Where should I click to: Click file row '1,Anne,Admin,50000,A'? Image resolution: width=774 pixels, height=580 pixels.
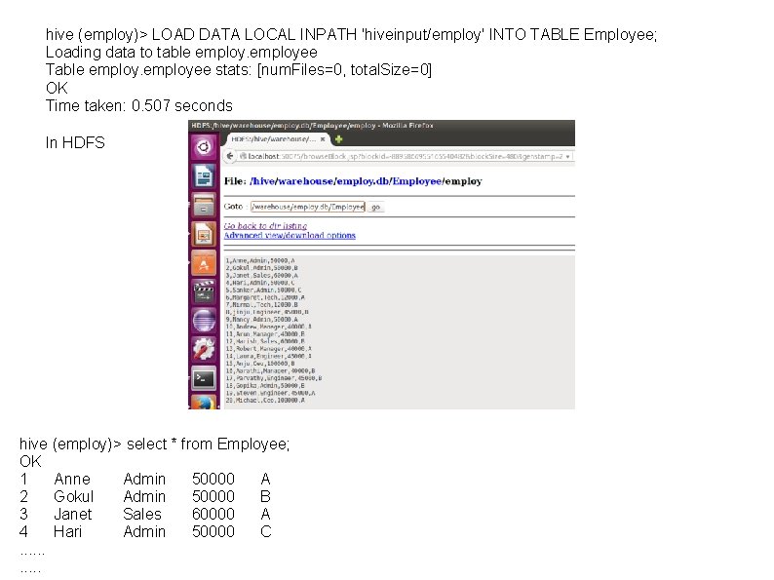point(260,260)
